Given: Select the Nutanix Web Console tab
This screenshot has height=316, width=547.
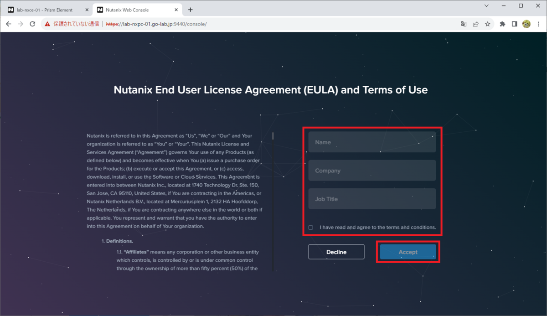Looking at the screenshot, I should pos(138,10).
